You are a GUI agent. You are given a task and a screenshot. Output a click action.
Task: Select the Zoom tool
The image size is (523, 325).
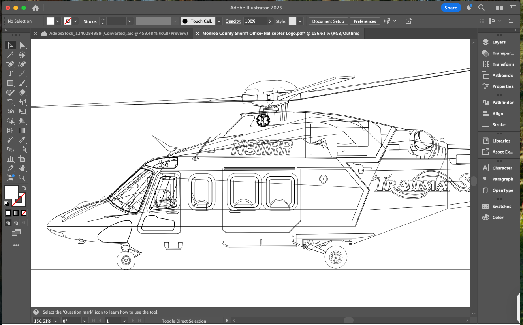tap(22, 178)
